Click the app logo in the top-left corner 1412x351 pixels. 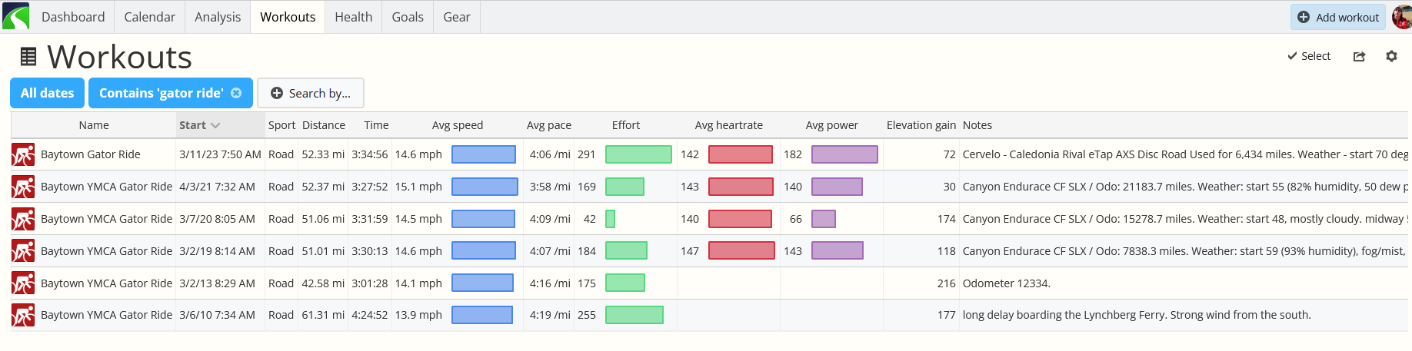click(x=15, y=16)
